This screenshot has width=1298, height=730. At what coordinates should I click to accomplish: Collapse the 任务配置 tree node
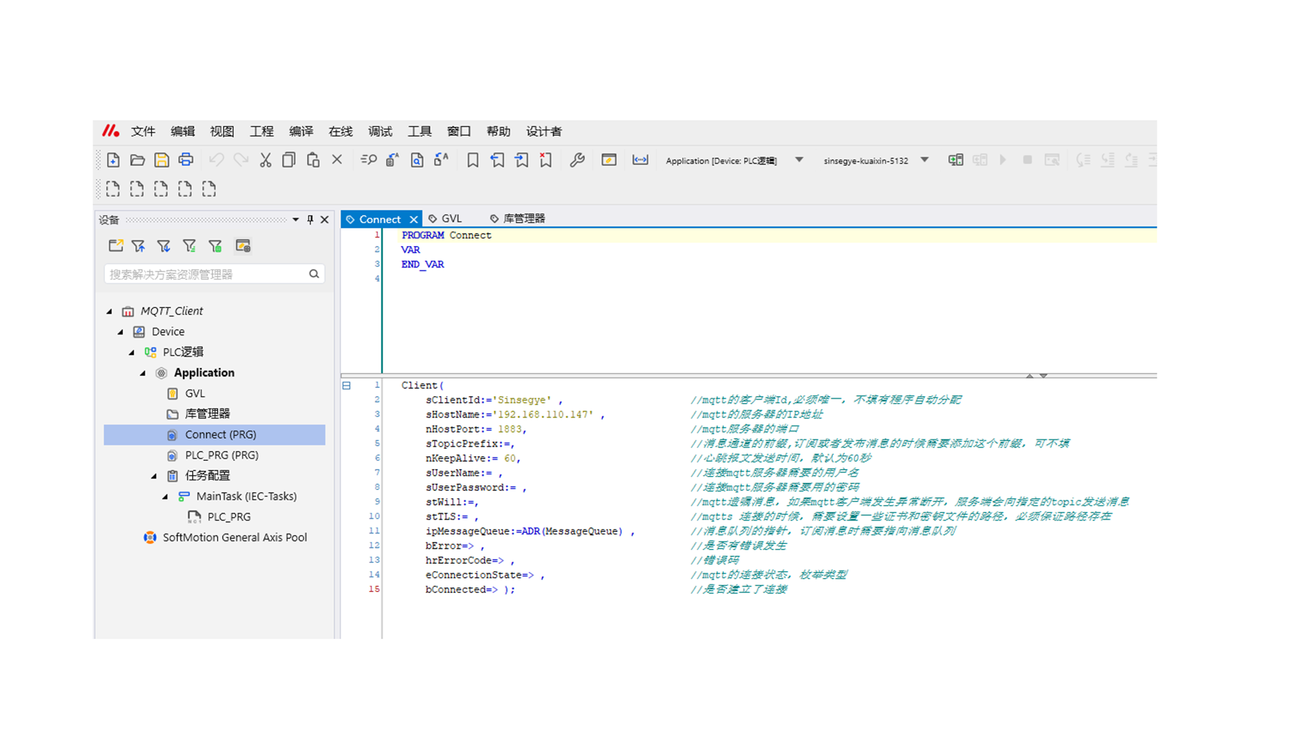pos(154,476)
